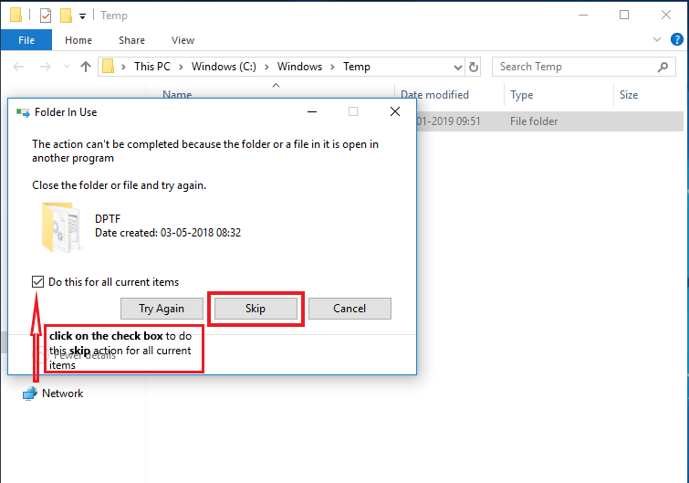Uncheck Do this for all current items
The height and width of the screenshot is (483, 689).
tap(37, 282)
